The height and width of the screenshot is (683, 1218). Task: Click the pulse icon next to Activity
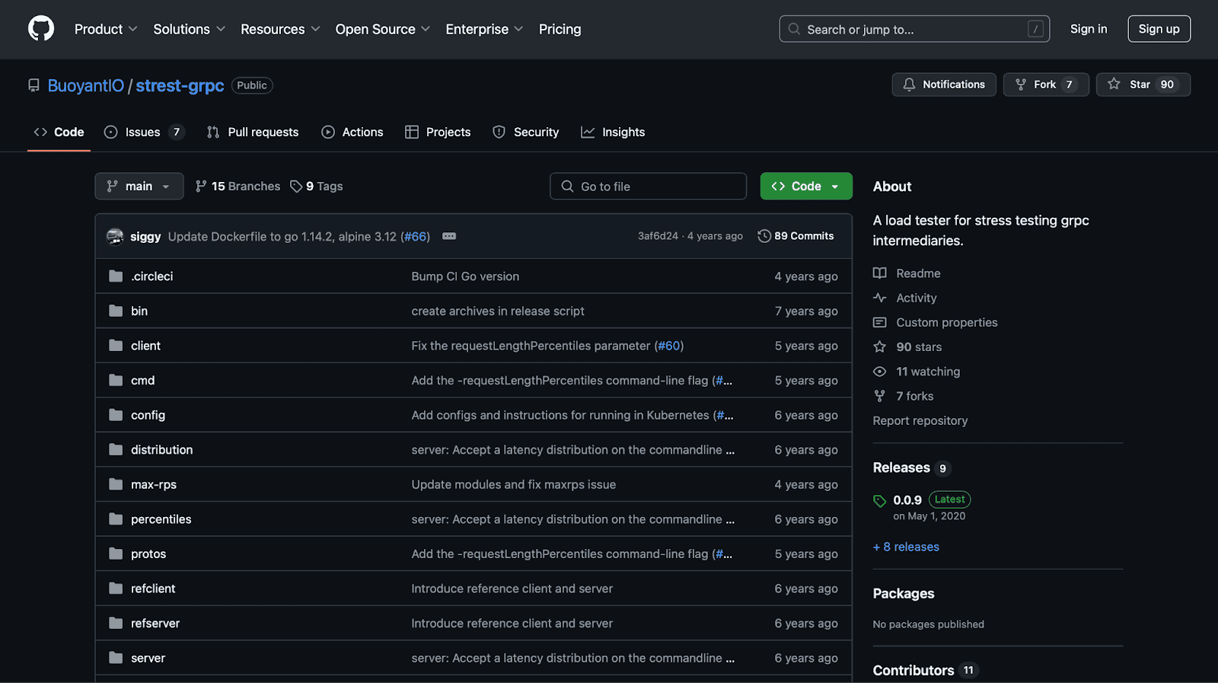880,298
